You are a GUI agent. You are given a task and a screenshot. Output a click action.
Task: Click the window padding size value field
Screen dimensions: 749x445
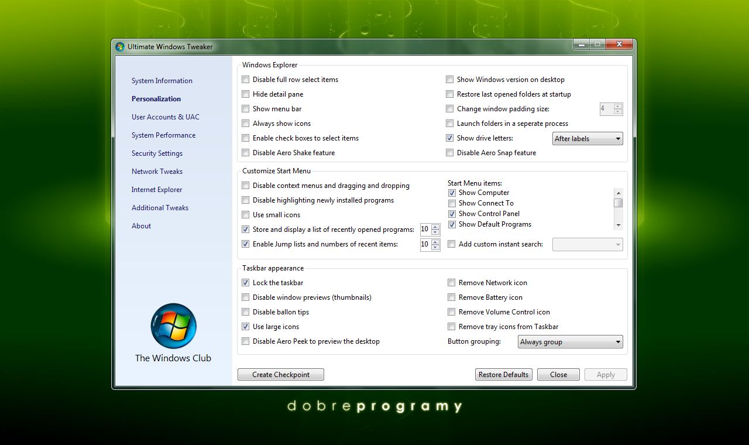click(x=606, y=109)
